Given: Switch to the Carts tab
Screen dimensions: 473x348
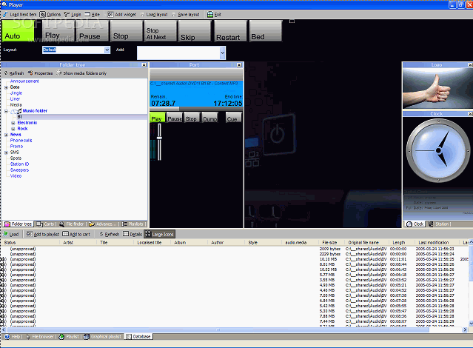Looking at the screenshot, I should (x=45, y=224).
